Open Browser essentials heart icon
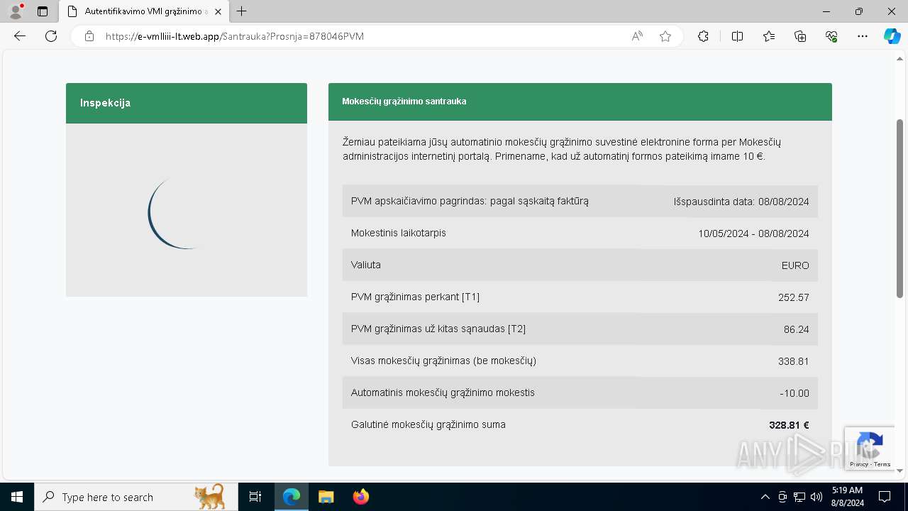Image resolution: width=908 pixels, height=511 pixels. [831, 36]
